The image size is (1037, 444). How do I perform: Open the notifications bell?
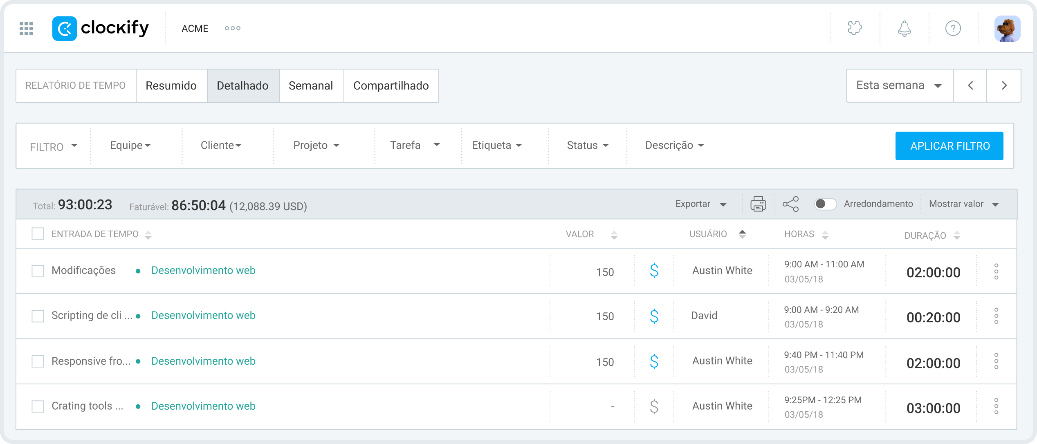click(904, 29)
